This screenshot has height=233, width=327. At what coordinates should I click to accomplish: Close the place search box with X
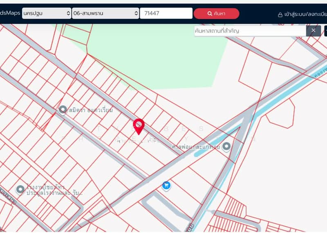(x=313, y=31)
